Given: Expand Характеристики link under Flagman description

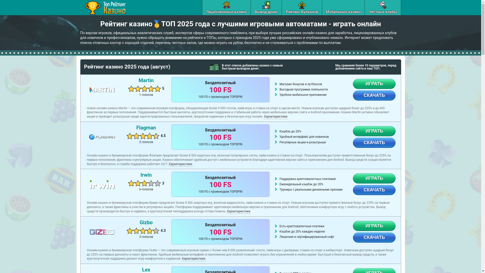Looking at the screenshot, I should [x=180, y=164].
